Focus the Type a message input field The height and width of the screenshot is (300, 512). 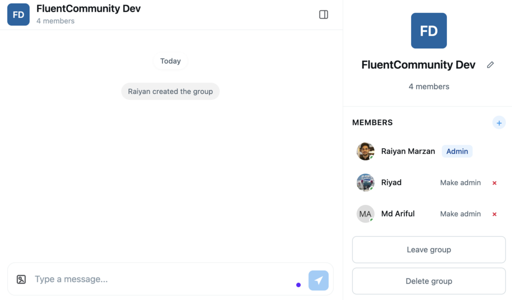(160, 280)
